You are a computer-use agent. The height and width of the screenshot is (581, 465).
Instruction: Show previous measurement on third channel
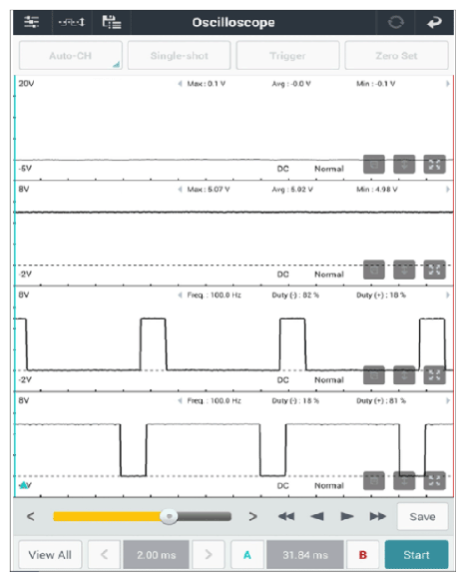pyautogui.click(x=180, y=294)
